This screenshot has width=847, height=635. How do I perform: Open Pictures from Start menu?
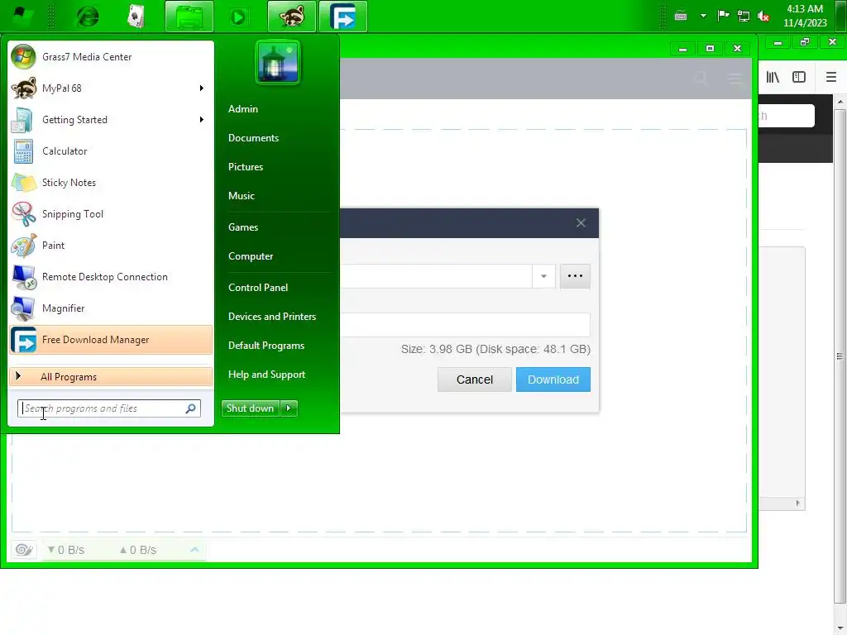tap(245, 167)
